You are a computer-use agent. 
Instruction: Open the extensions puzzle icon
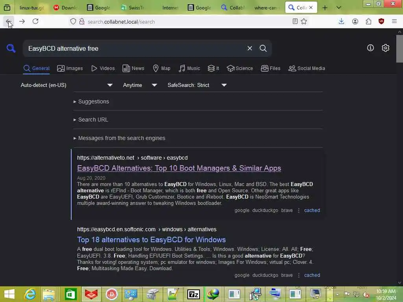tap(368, 21)
